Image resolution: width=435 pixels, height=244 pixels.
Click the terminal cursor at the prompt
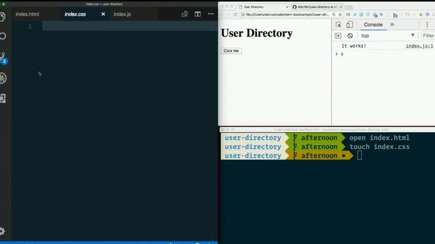point(360,155)
